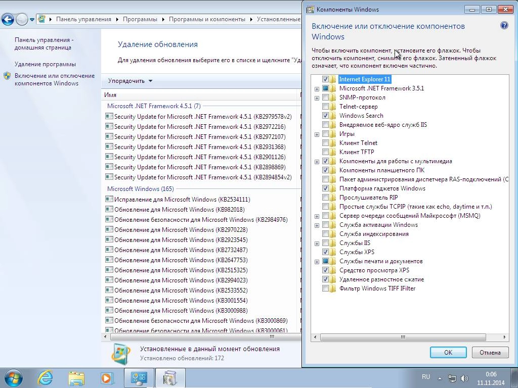The height and width of the screenshot is (388, 518).
Task: Open File Explorer from the taskbar
Action: pyautogui.click(x=76, y=378)
